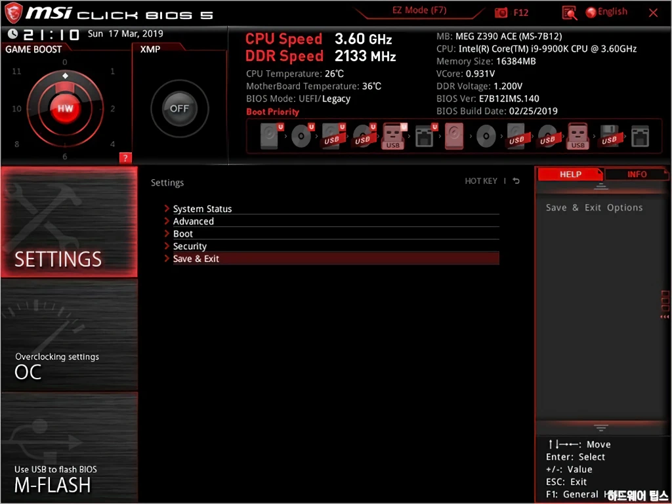Select the UEFI USB CD/DVD boot icon

pyautogui.click(x=364, y=136)
